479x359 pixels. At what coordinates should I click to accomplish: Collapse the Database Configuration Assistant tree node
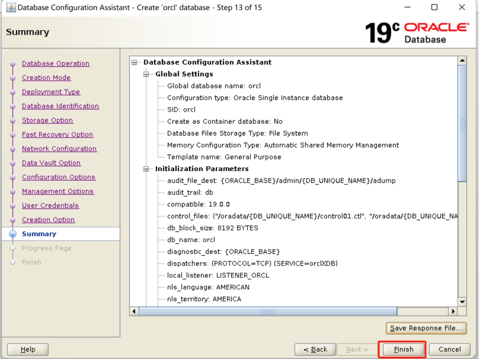(x=134, y=62)
